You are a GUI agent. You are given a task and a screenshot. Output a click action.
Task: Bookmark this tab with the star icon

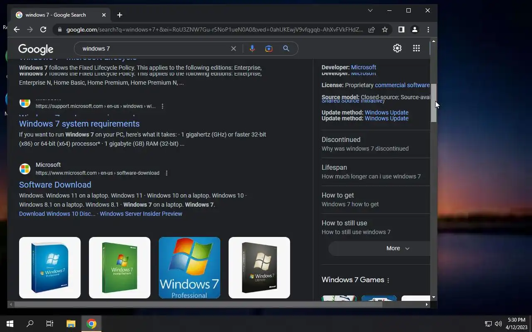tap(385, 29)
